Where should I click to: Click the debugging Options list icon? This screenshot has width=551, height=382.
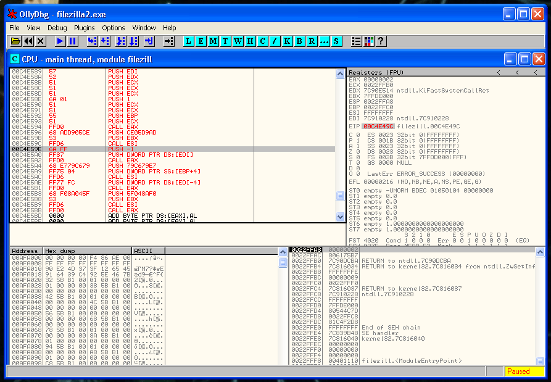pyautogui.click(x=356, y=41)
